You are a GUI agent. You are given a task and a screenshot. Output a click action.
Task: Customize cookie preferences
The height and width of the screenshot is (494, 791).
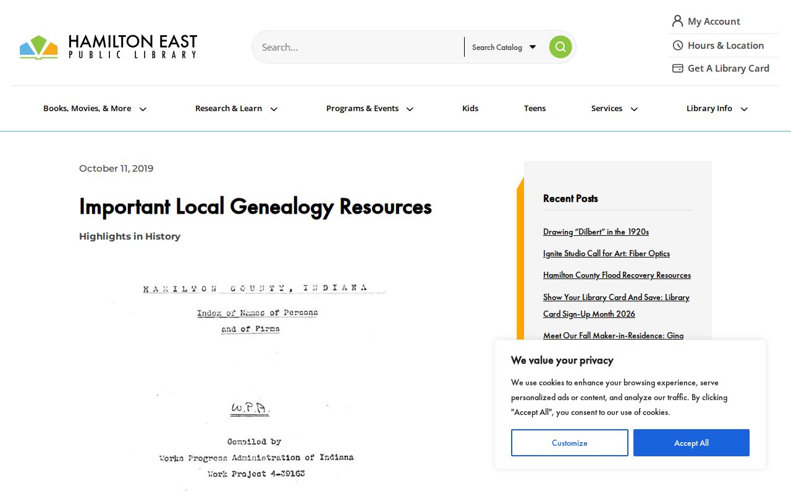click(x=570, y=443)
